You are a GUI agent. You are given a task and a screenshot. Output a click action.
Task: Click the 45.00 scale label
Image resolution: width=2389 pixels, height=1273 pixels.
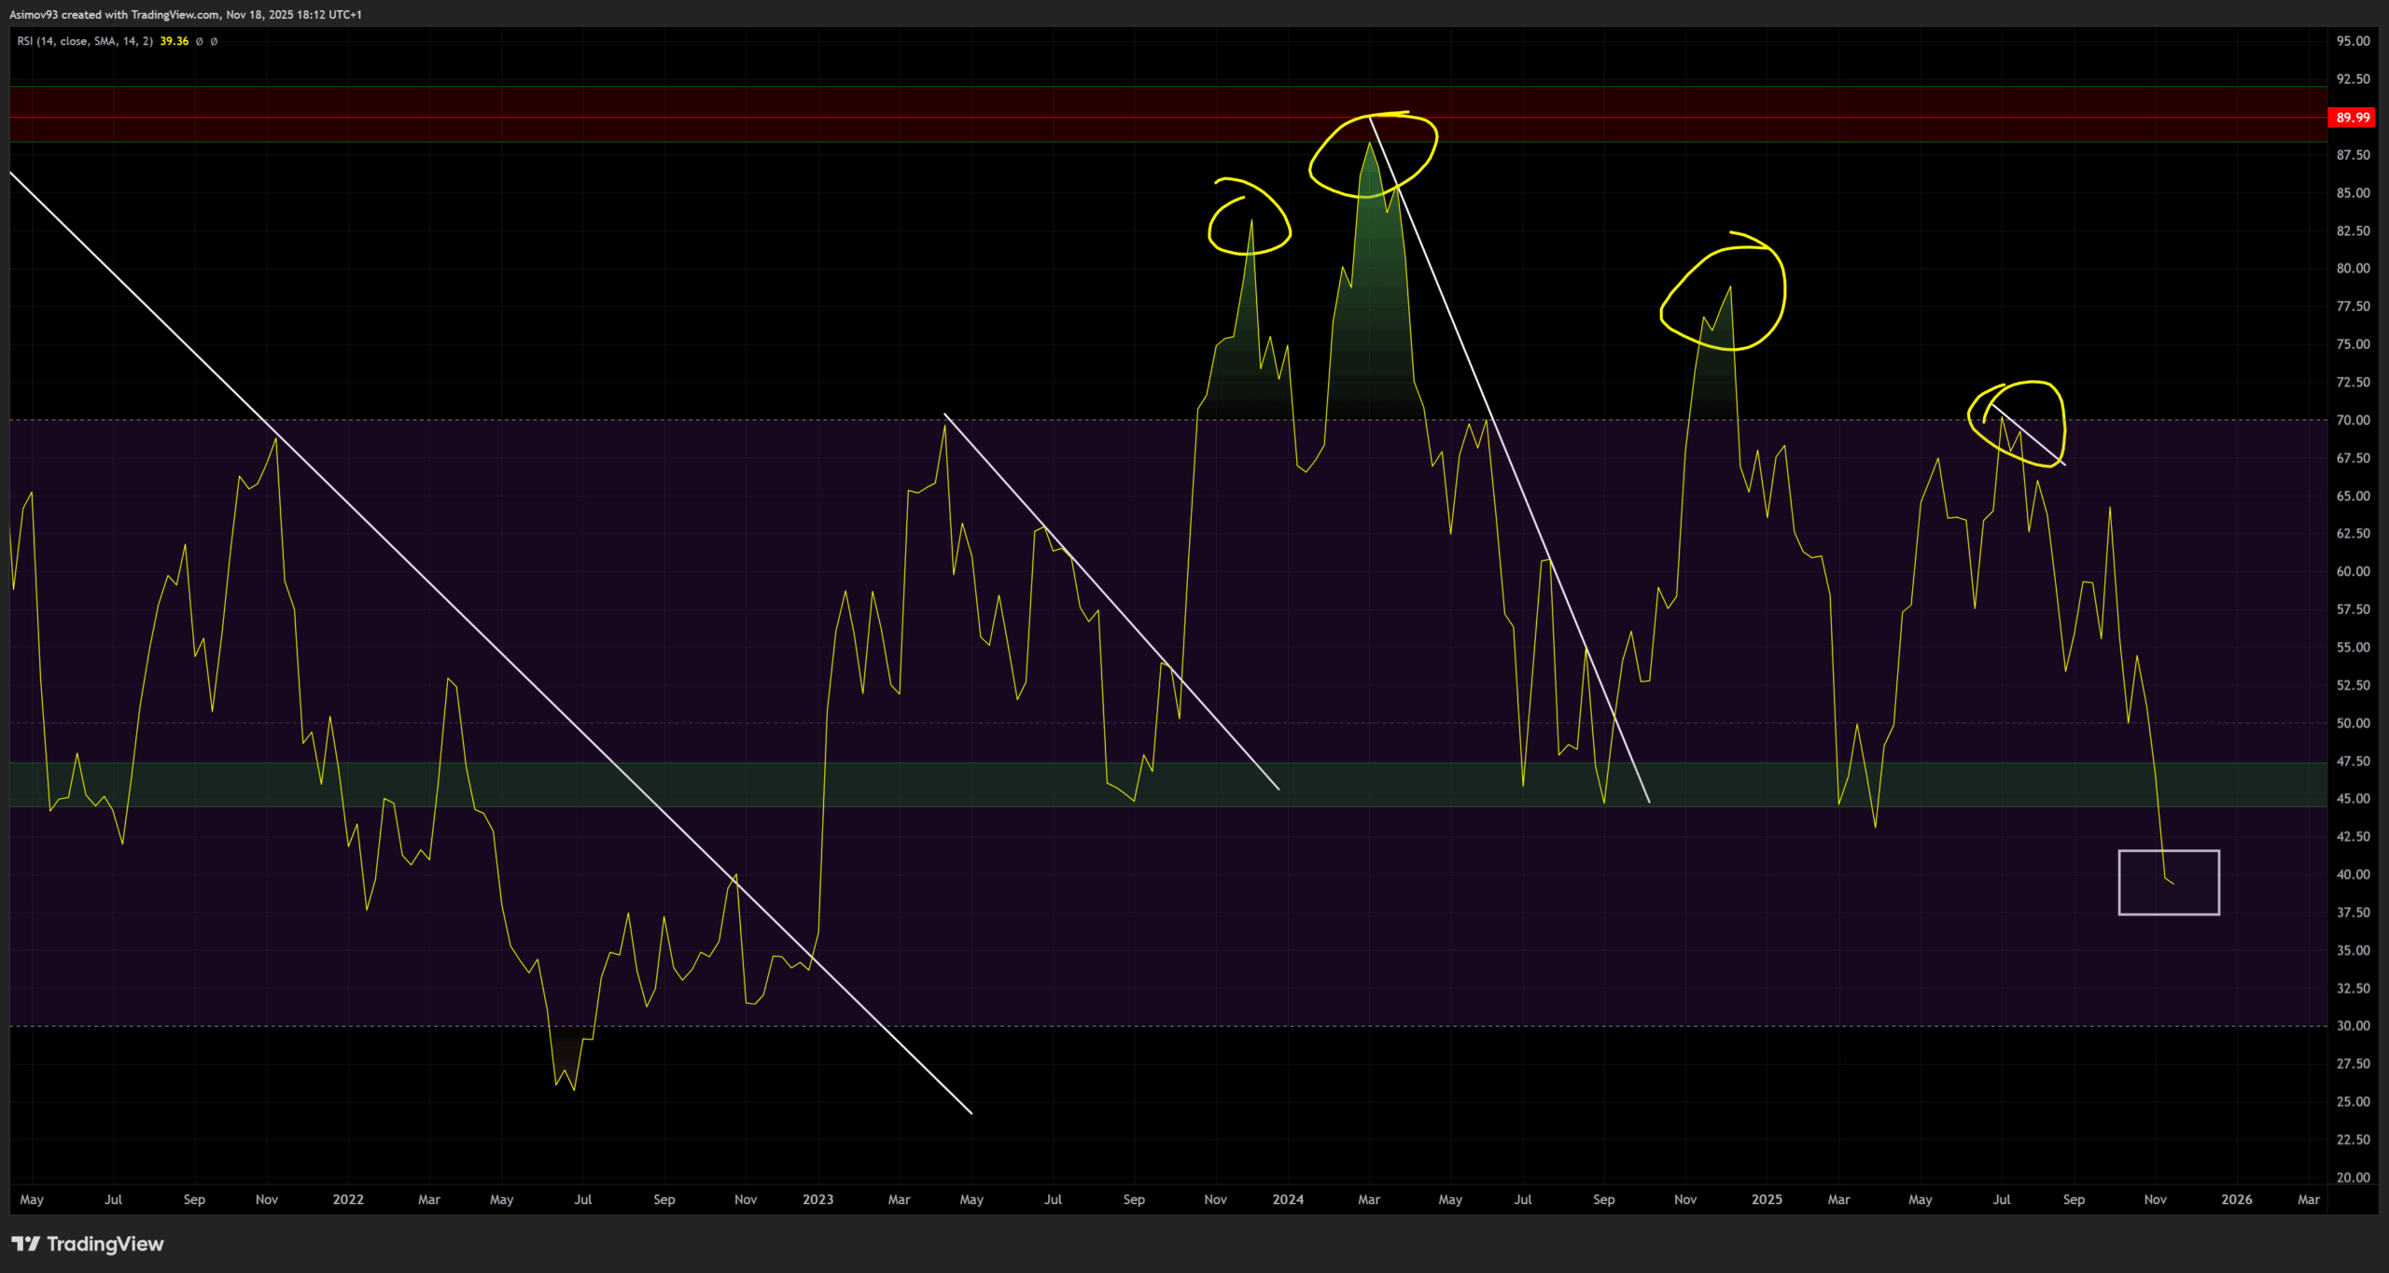(x=2353, y=799)
